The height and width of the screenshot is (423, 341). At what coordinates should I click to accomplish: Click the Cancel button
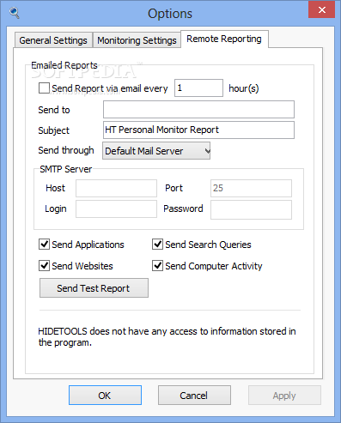(x=194, y=396)
